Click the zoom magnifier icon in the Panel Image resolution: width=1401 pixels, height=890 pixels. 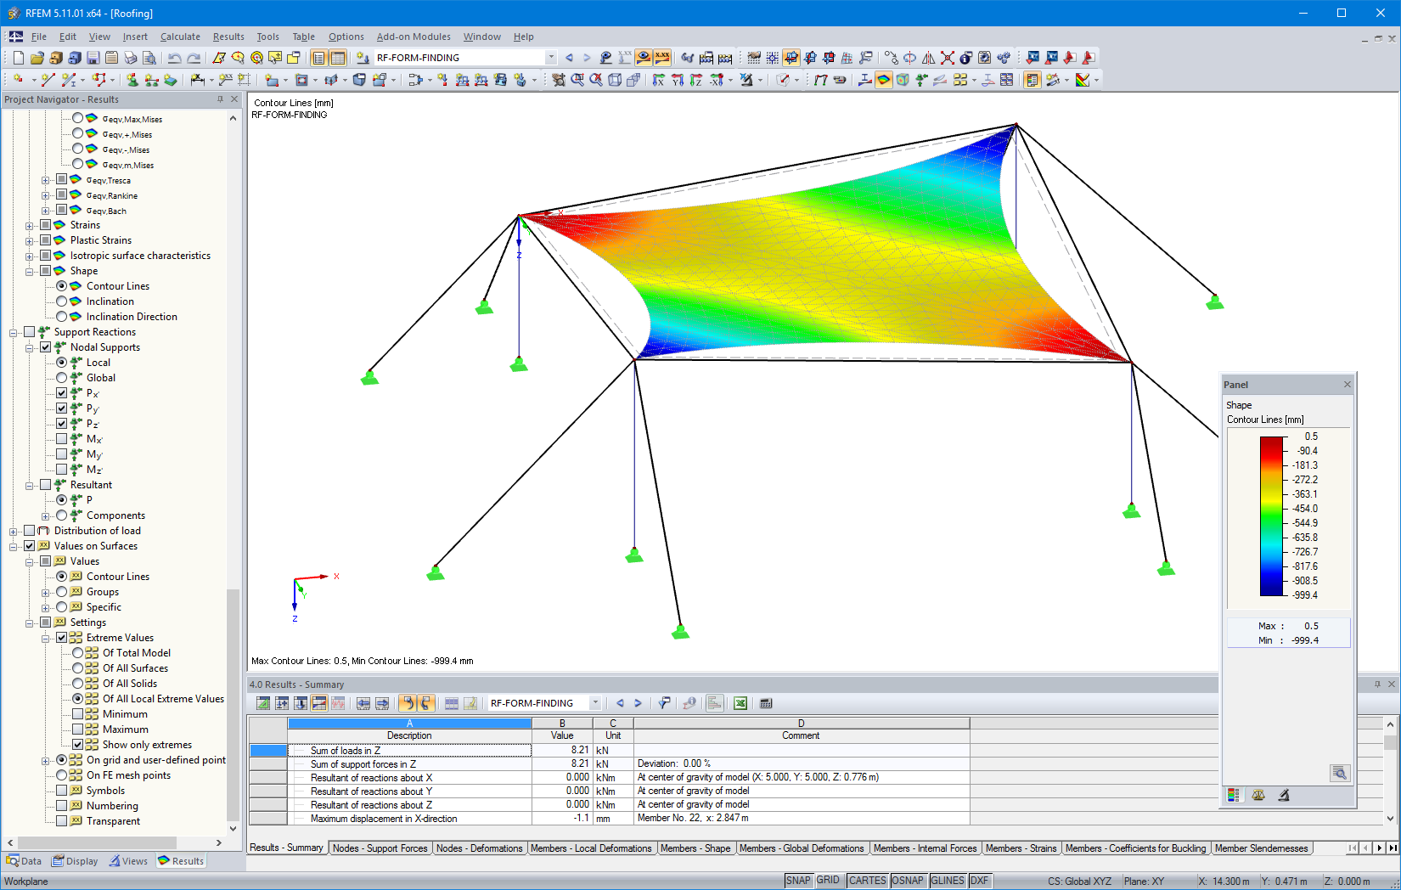coord(1340,774)
